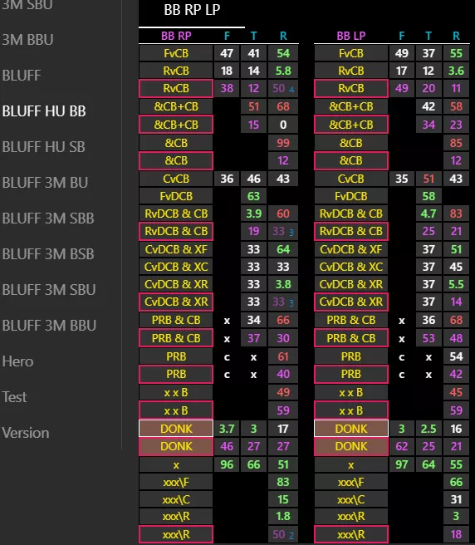The height and width of the screenshot is (545, 475).
Task: Click value 85 in BB LP &CB row
Action: point(456,143)
